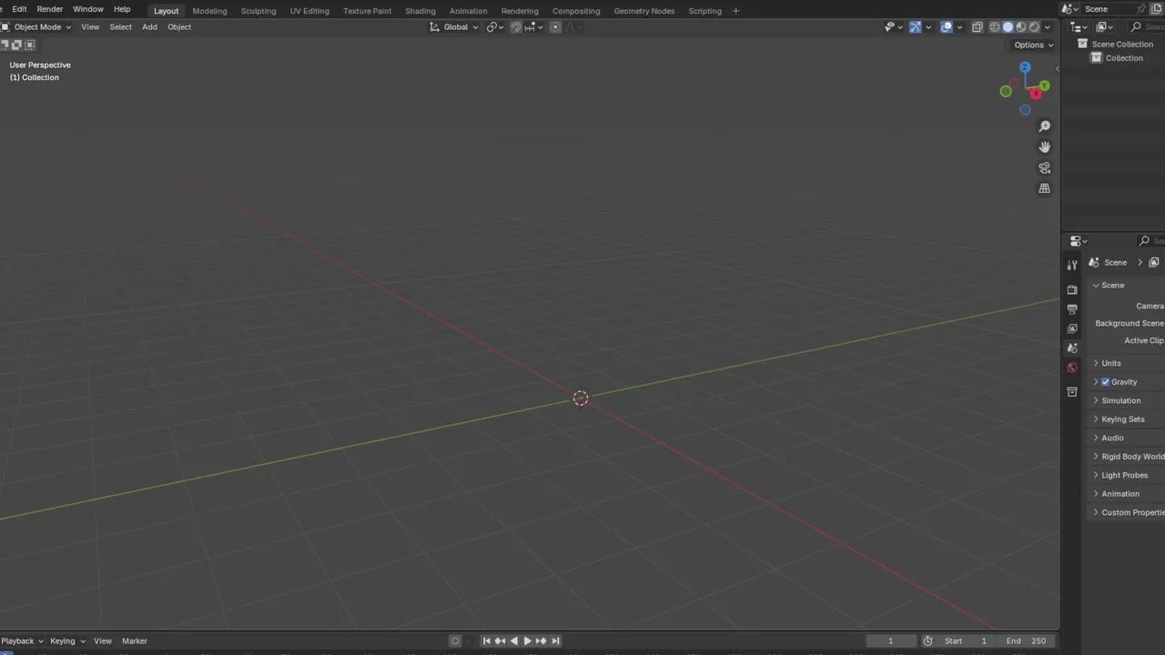Open the Global transform orientation dropdown
Screen dimensions: 1165x655
click(454, 27)
